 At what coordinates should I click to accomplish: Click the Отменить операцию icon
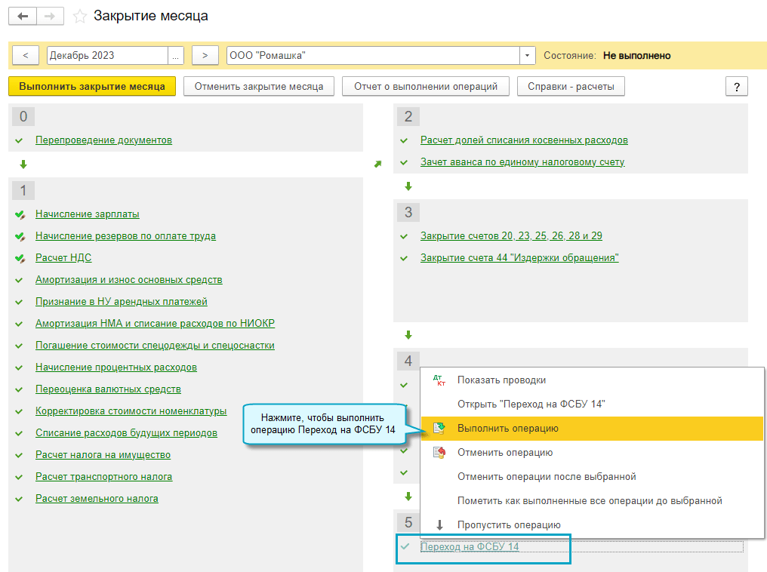(x=439, y=453)
